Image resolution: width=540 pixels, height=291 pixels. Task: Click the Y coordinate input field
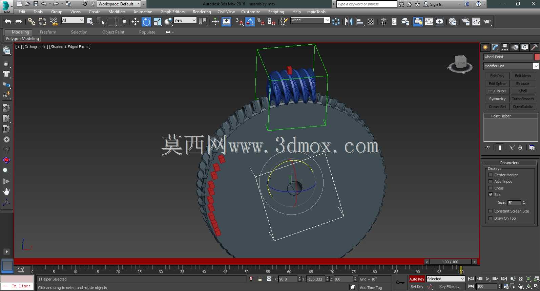click(x=316, y=279)
